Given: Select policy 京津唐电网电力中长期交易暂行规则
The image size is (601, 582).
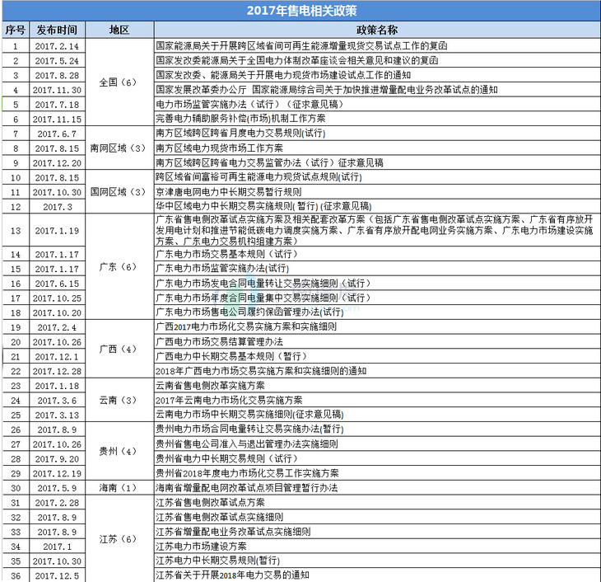Looking at the screenshot, I should (x=229, y=192).
